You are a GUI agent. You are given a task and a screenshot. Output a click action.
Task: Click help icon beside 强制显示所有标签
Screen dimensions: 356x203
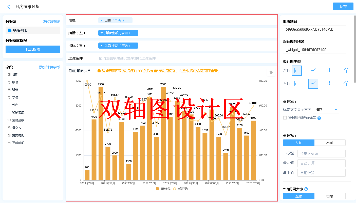coord(319,118)
